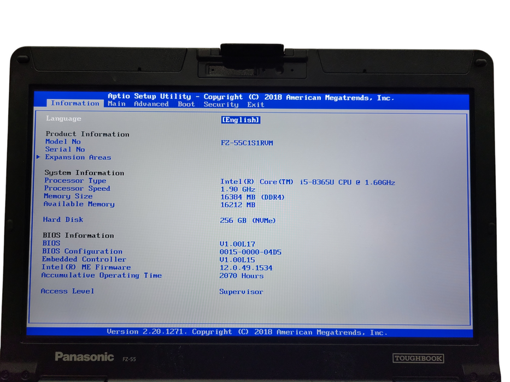The width and height of the screenshot is (510, 382).
Task: Click the Processor Speed label
Action: (77, 188)
